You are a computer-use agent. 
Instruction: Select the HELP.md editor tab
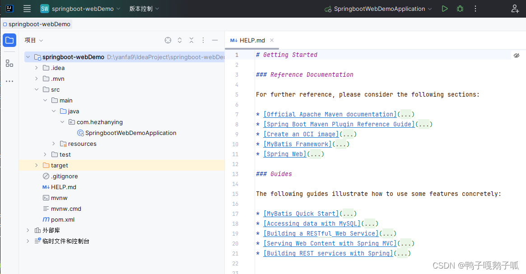pyautogui.click(x=252, y=40)
